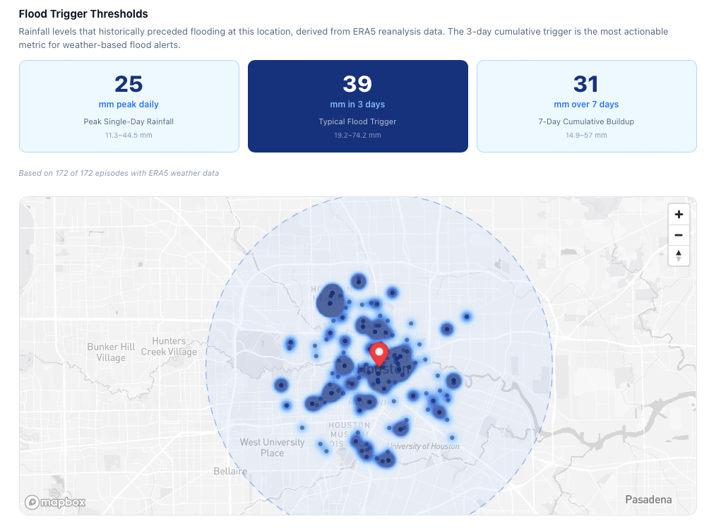721x531 pixels.
Task: Click the Peak Single-Day Rainfall label
Action: pos(129,121)
